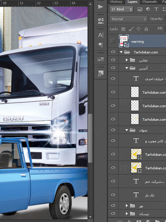Hide the آدرس group

pos(113,68)
